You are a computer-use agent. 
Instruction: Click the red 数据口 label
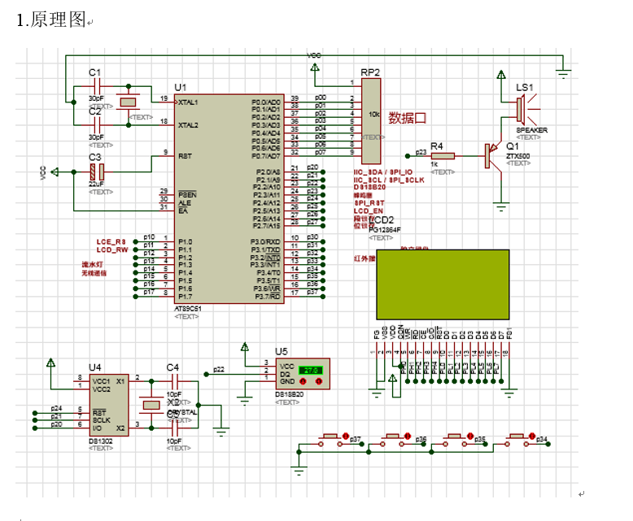(408, 118)
